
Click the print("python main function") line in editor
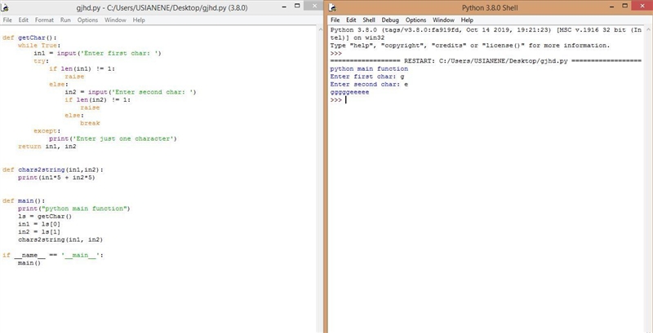click(x=74, y=208)
